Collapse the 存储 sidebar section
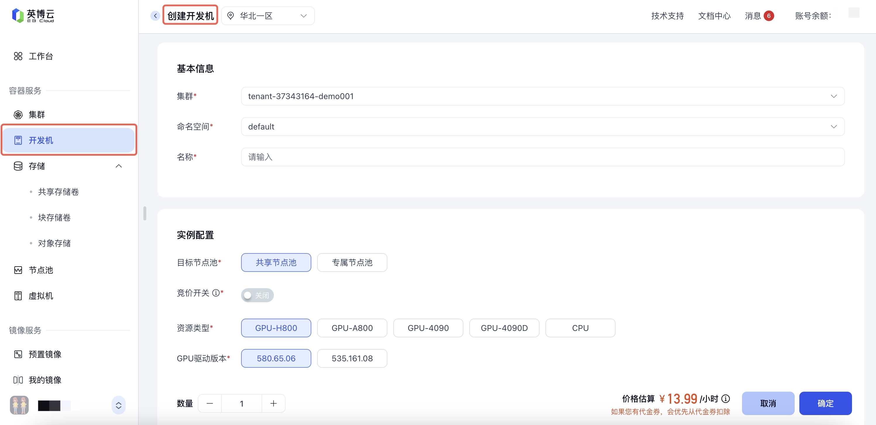 click(x=119, y=166)
